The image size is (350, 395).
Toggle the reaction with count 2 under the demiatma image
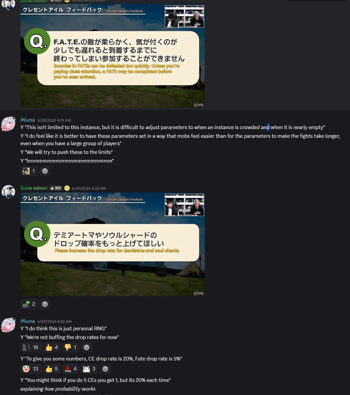(29, 304)
